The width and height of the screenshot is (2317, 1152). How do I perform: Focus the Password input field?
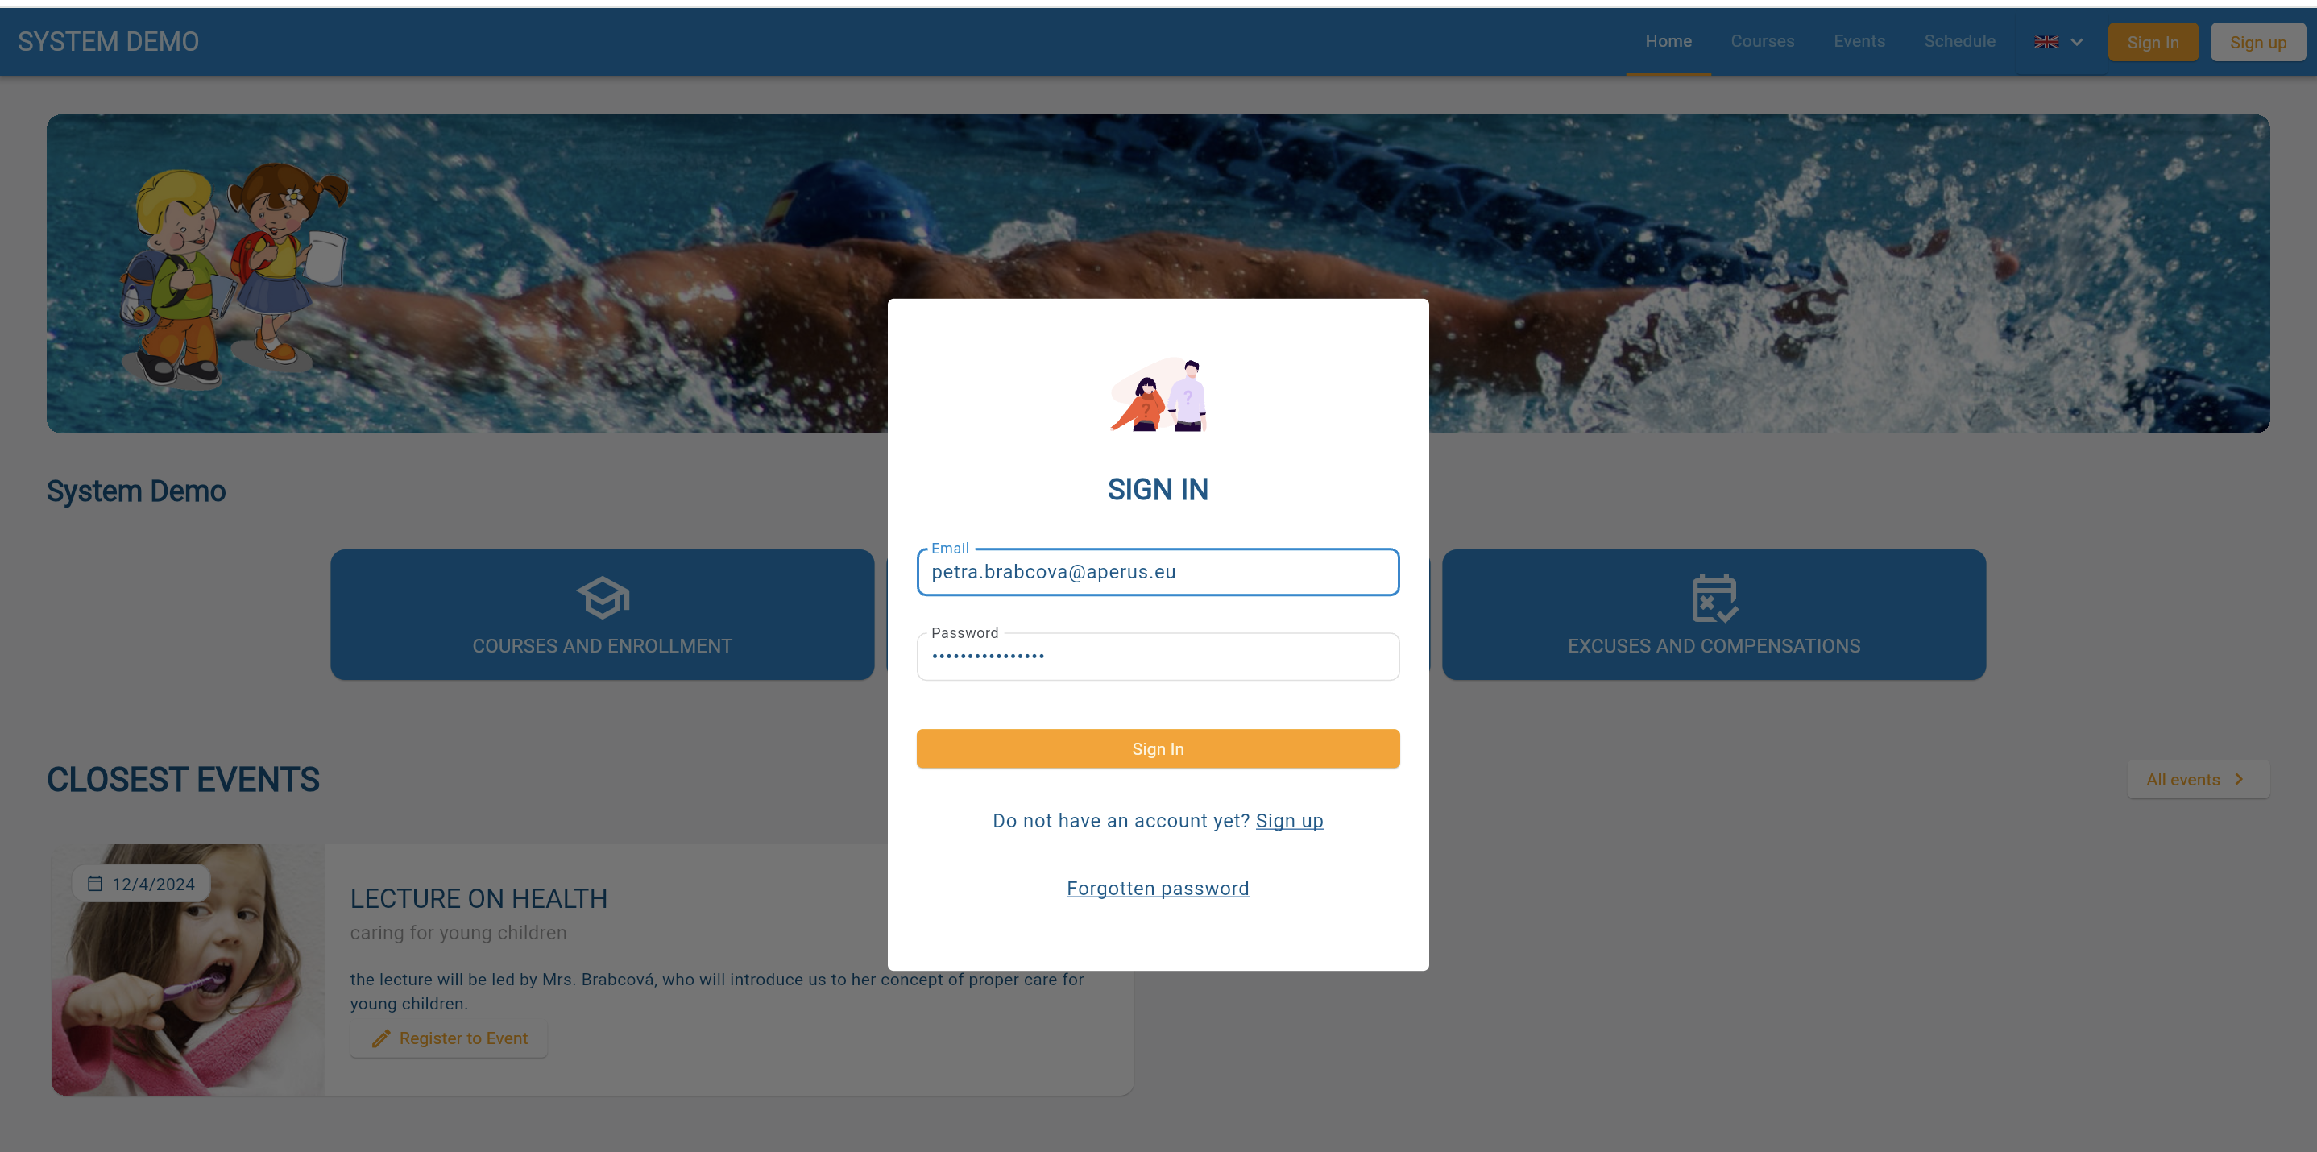[x=1158, y=657]
